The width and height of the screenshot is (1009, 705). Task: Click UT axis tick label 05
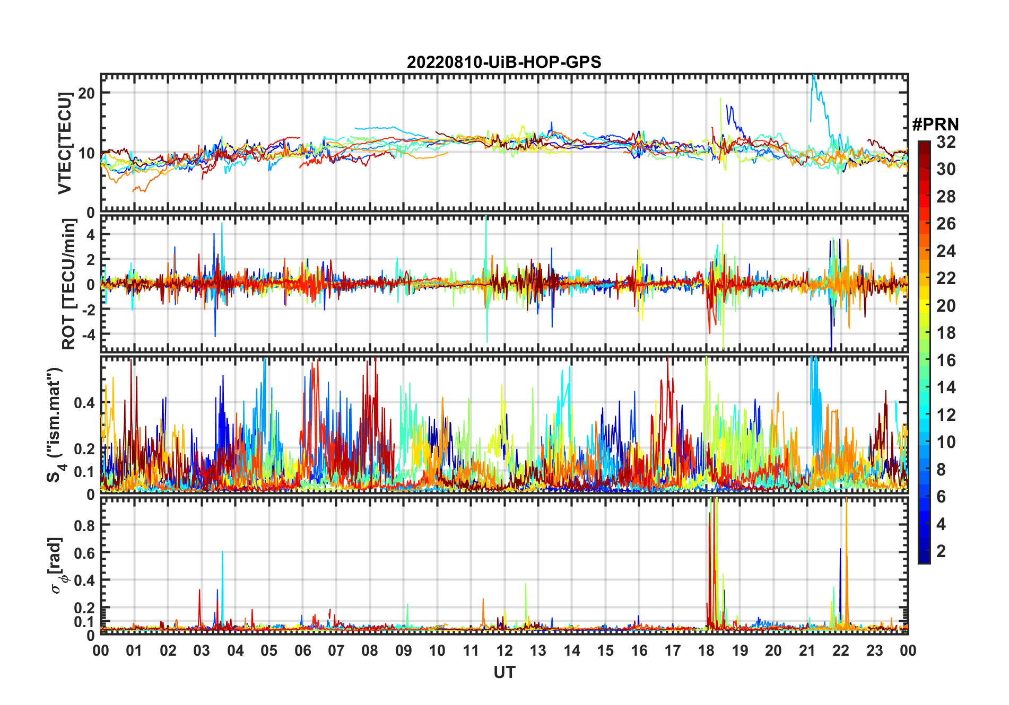[x=269, y=650]
